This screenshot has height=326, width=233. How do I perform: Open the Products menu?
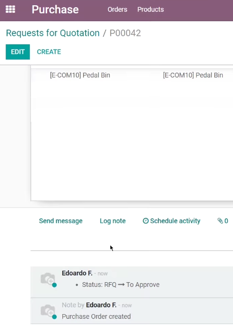tap(150, 10)
